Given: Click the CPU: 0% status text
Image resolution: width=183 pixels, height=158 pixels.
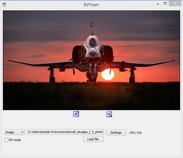Looking at the screenshot, I should point(135,133).
